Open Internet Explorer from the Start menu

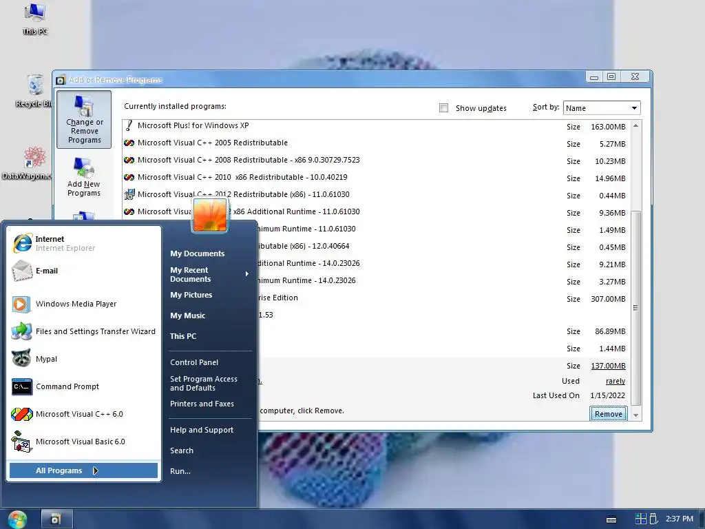[x=83, y=243]
